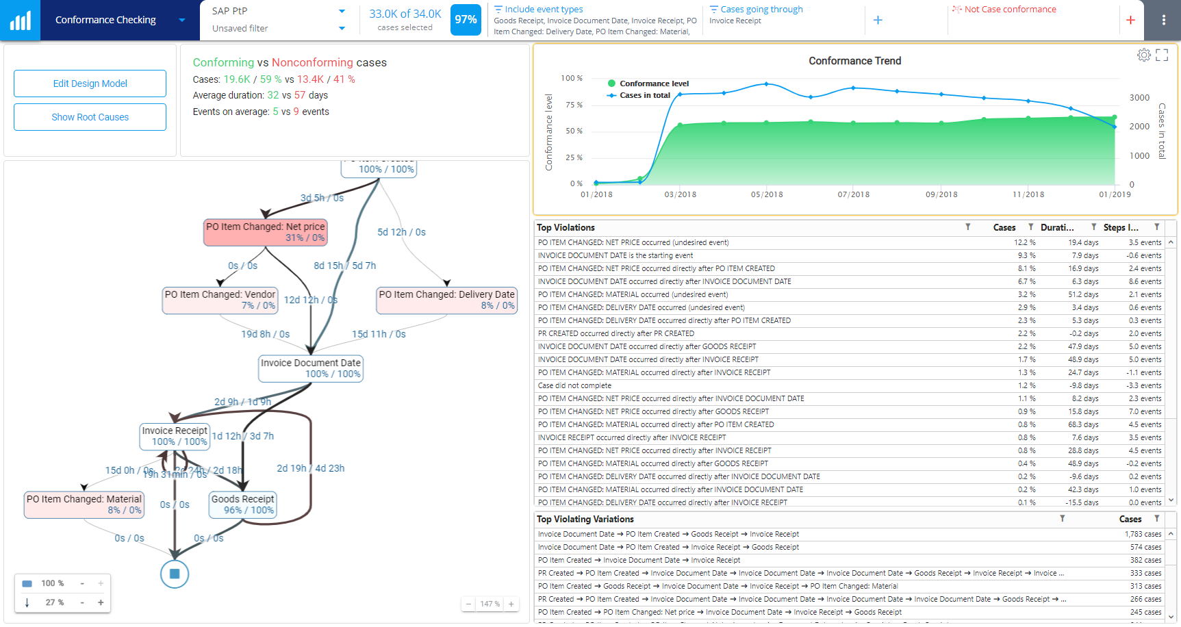Open the Conformance Trend settings gear
Image resolution: width=1181 pixels, height=627 pixels.
point(1143,55)
